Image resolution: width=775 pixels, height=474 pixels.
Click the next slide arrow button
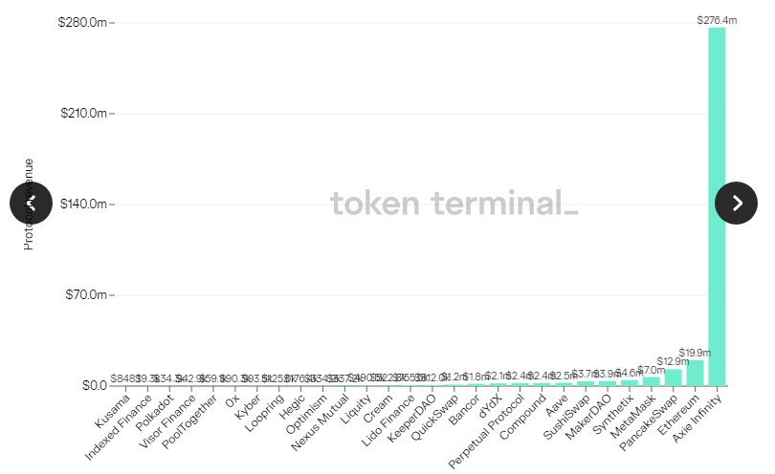737,203
